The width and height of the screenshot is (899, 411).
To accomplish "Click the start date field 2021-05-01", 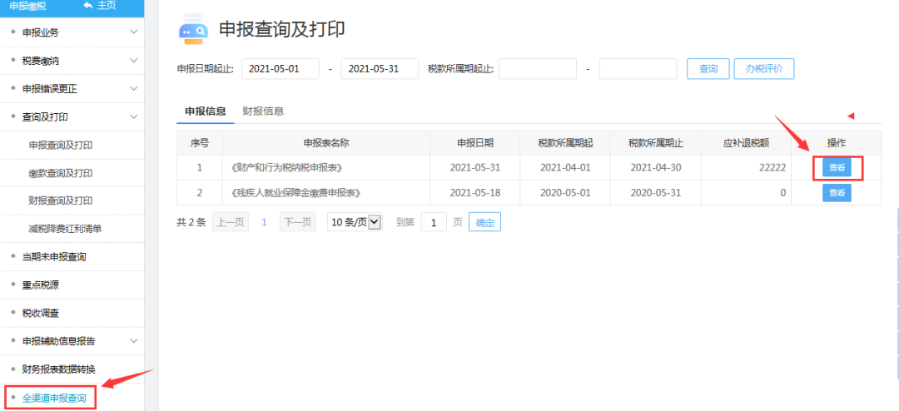I will (x=281, y=69).
